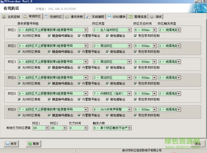Click the 退出 button
The image size is (207, 153).
click(x=198, y=144)
